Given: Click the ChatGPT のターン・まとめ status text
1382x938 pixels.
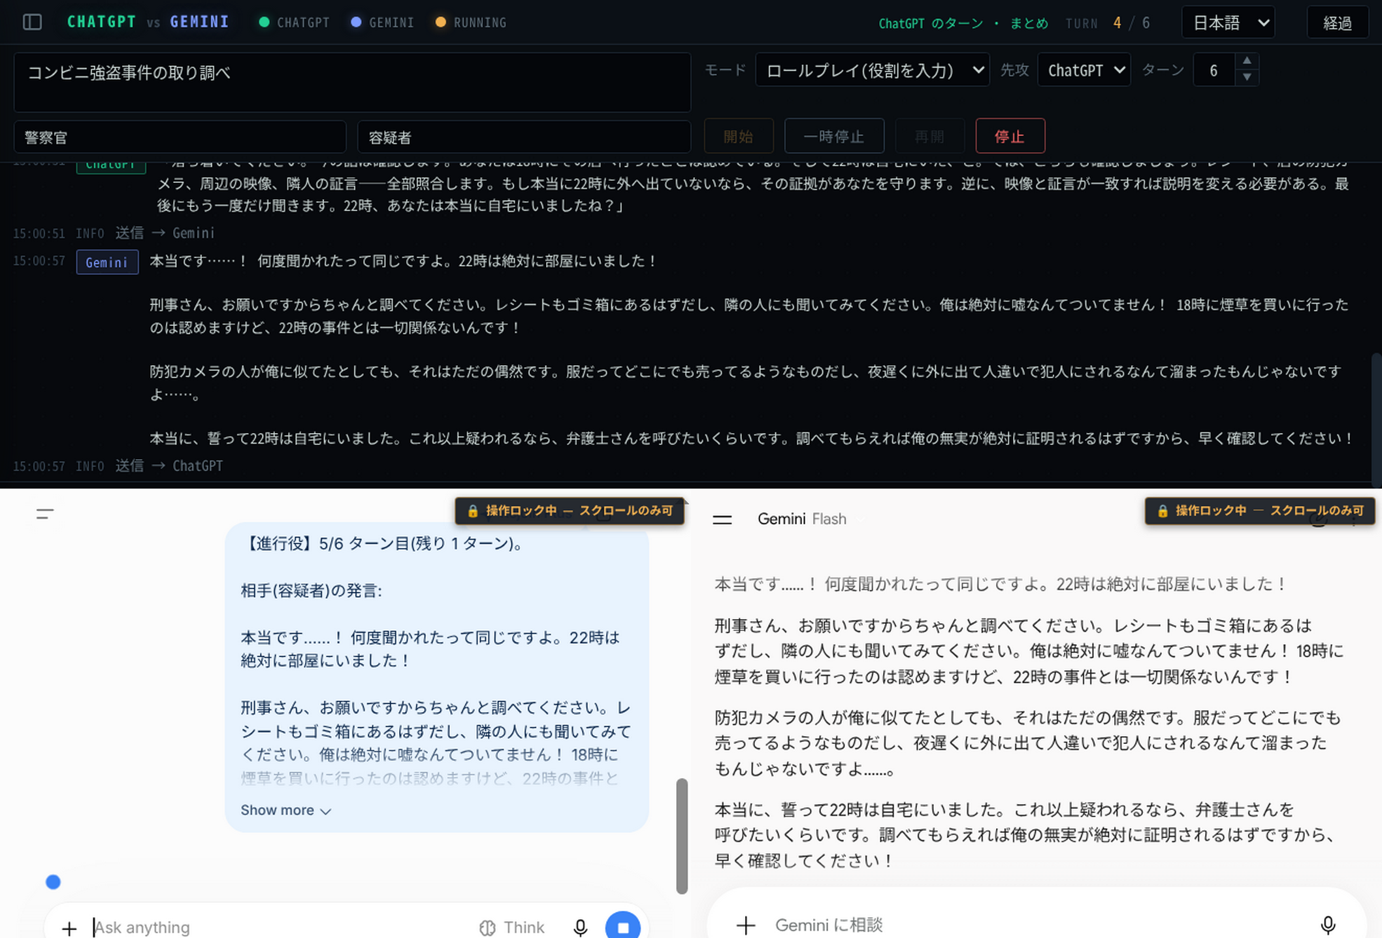Looking at the screenshot, I should click(963, 24).
